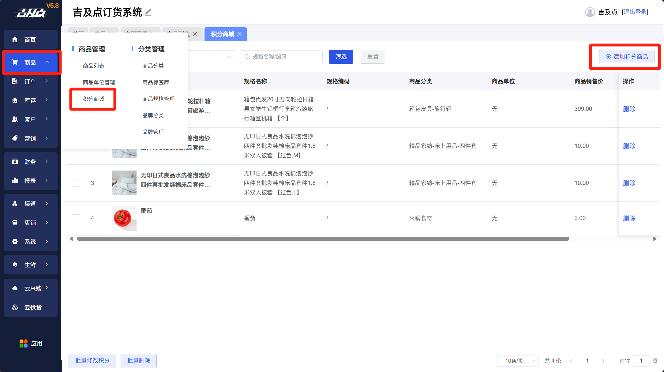Click the 添加积分商品 button

click(x=627, y=57)
